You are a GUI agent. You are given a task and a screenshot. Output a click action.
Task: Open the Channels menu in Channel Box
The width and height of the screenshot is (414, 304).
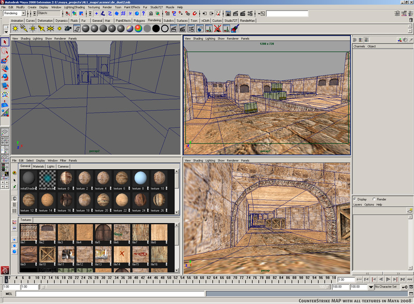[359, 47]
